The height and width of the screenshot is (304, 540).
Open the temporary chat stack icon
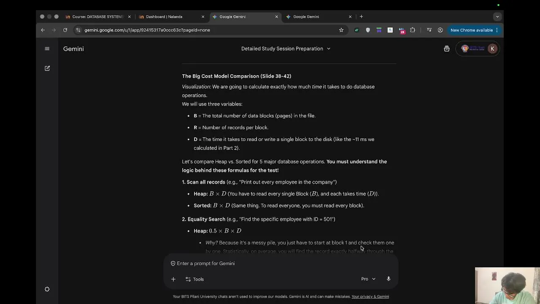point(446,49)
